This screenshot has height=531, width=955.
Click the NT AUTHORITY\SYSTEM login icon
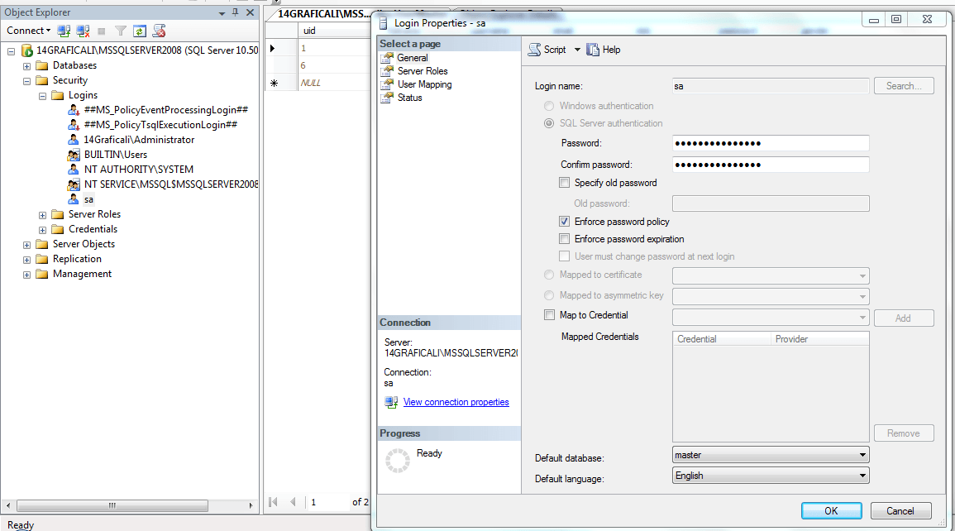(73, 170)
